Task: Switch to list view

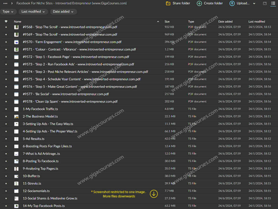Action: (x=273, y=4)
